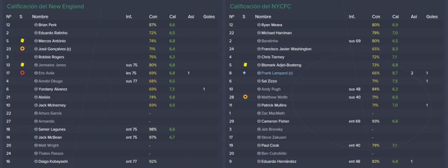The width and height of the screenshot is (448, 168).
Task: Click NYCFC Nombre column header
Action: coord(263,17)
